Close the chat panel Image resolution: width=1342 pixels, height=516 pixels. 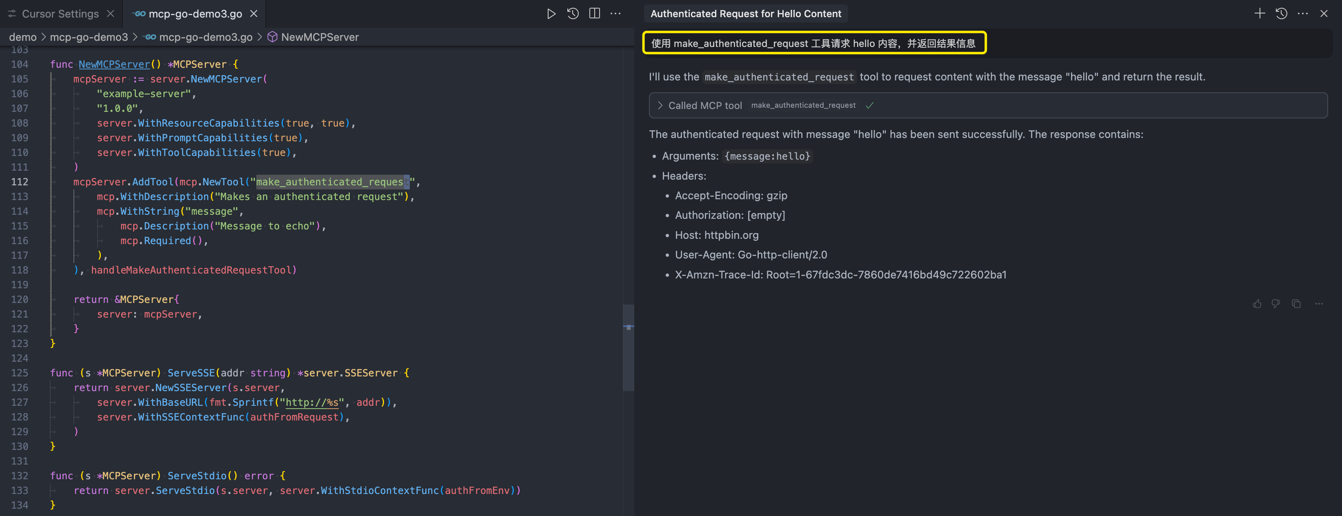(x=1324, y=13)
